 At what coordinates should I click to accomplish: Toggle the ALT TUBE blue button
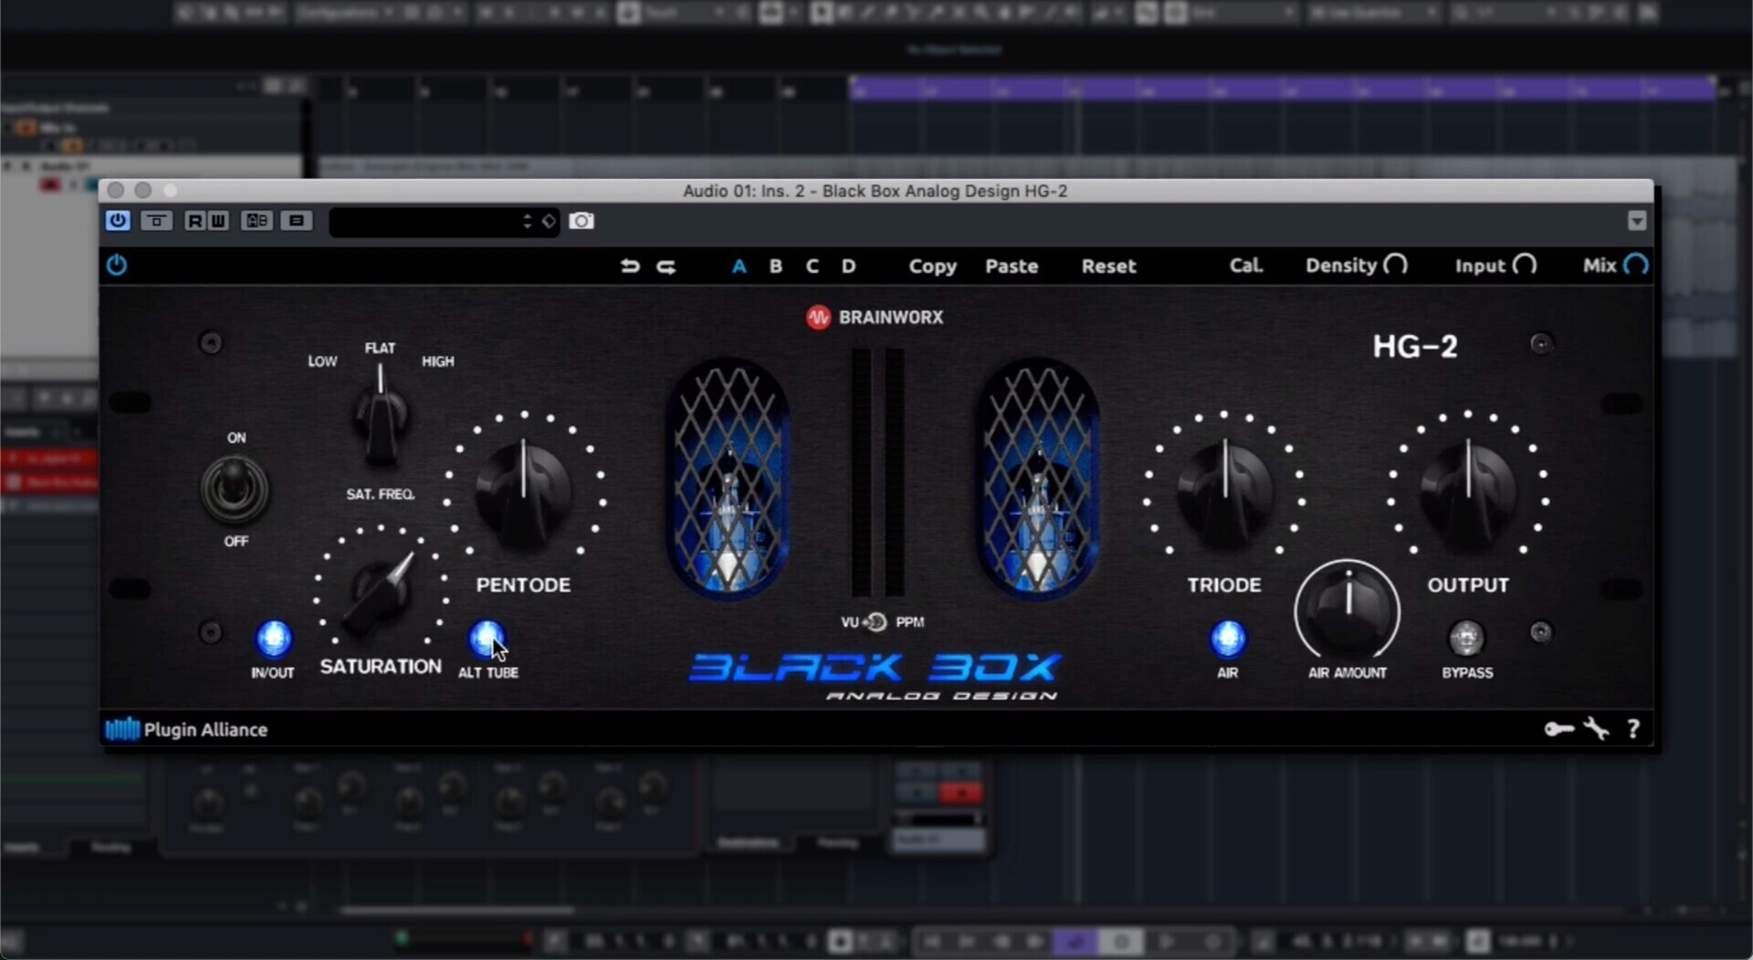pyautogui.click(x=487, y=639)
